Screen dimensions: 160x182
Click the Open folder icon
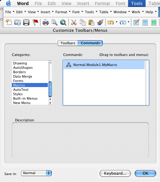[x=18, y=22]
